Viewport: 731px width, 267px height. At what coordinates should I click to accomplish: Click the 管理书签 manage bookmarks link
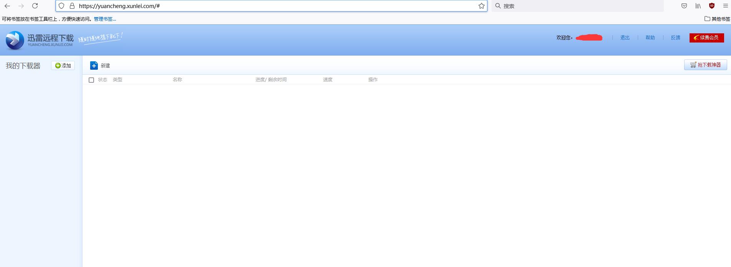click(105, 19)
